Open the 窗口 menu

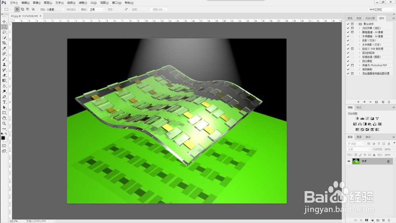pos(116,3)
